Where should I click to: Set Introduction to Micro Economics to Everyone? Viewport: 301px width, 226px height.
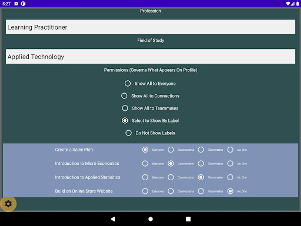click(x=145, y=163)
